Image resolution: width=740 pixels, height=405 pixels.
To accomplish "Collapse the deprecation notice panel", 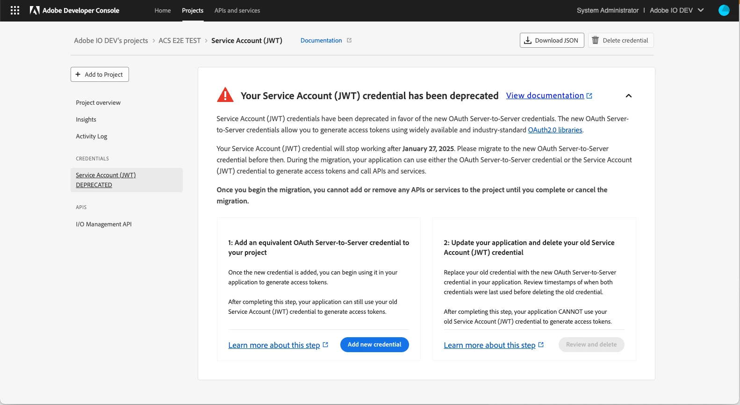I will (x=628, y=96).
